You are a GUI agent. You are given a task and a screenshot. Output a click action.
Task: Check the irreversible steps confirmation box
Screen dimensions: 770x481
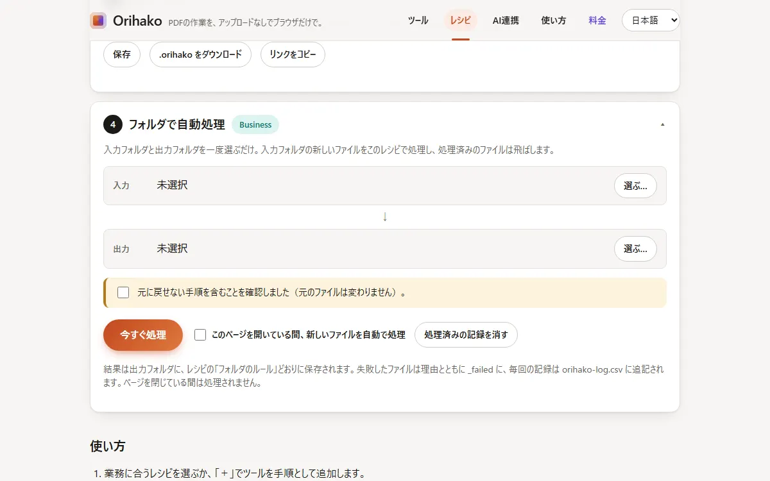[x=123, y=292]
